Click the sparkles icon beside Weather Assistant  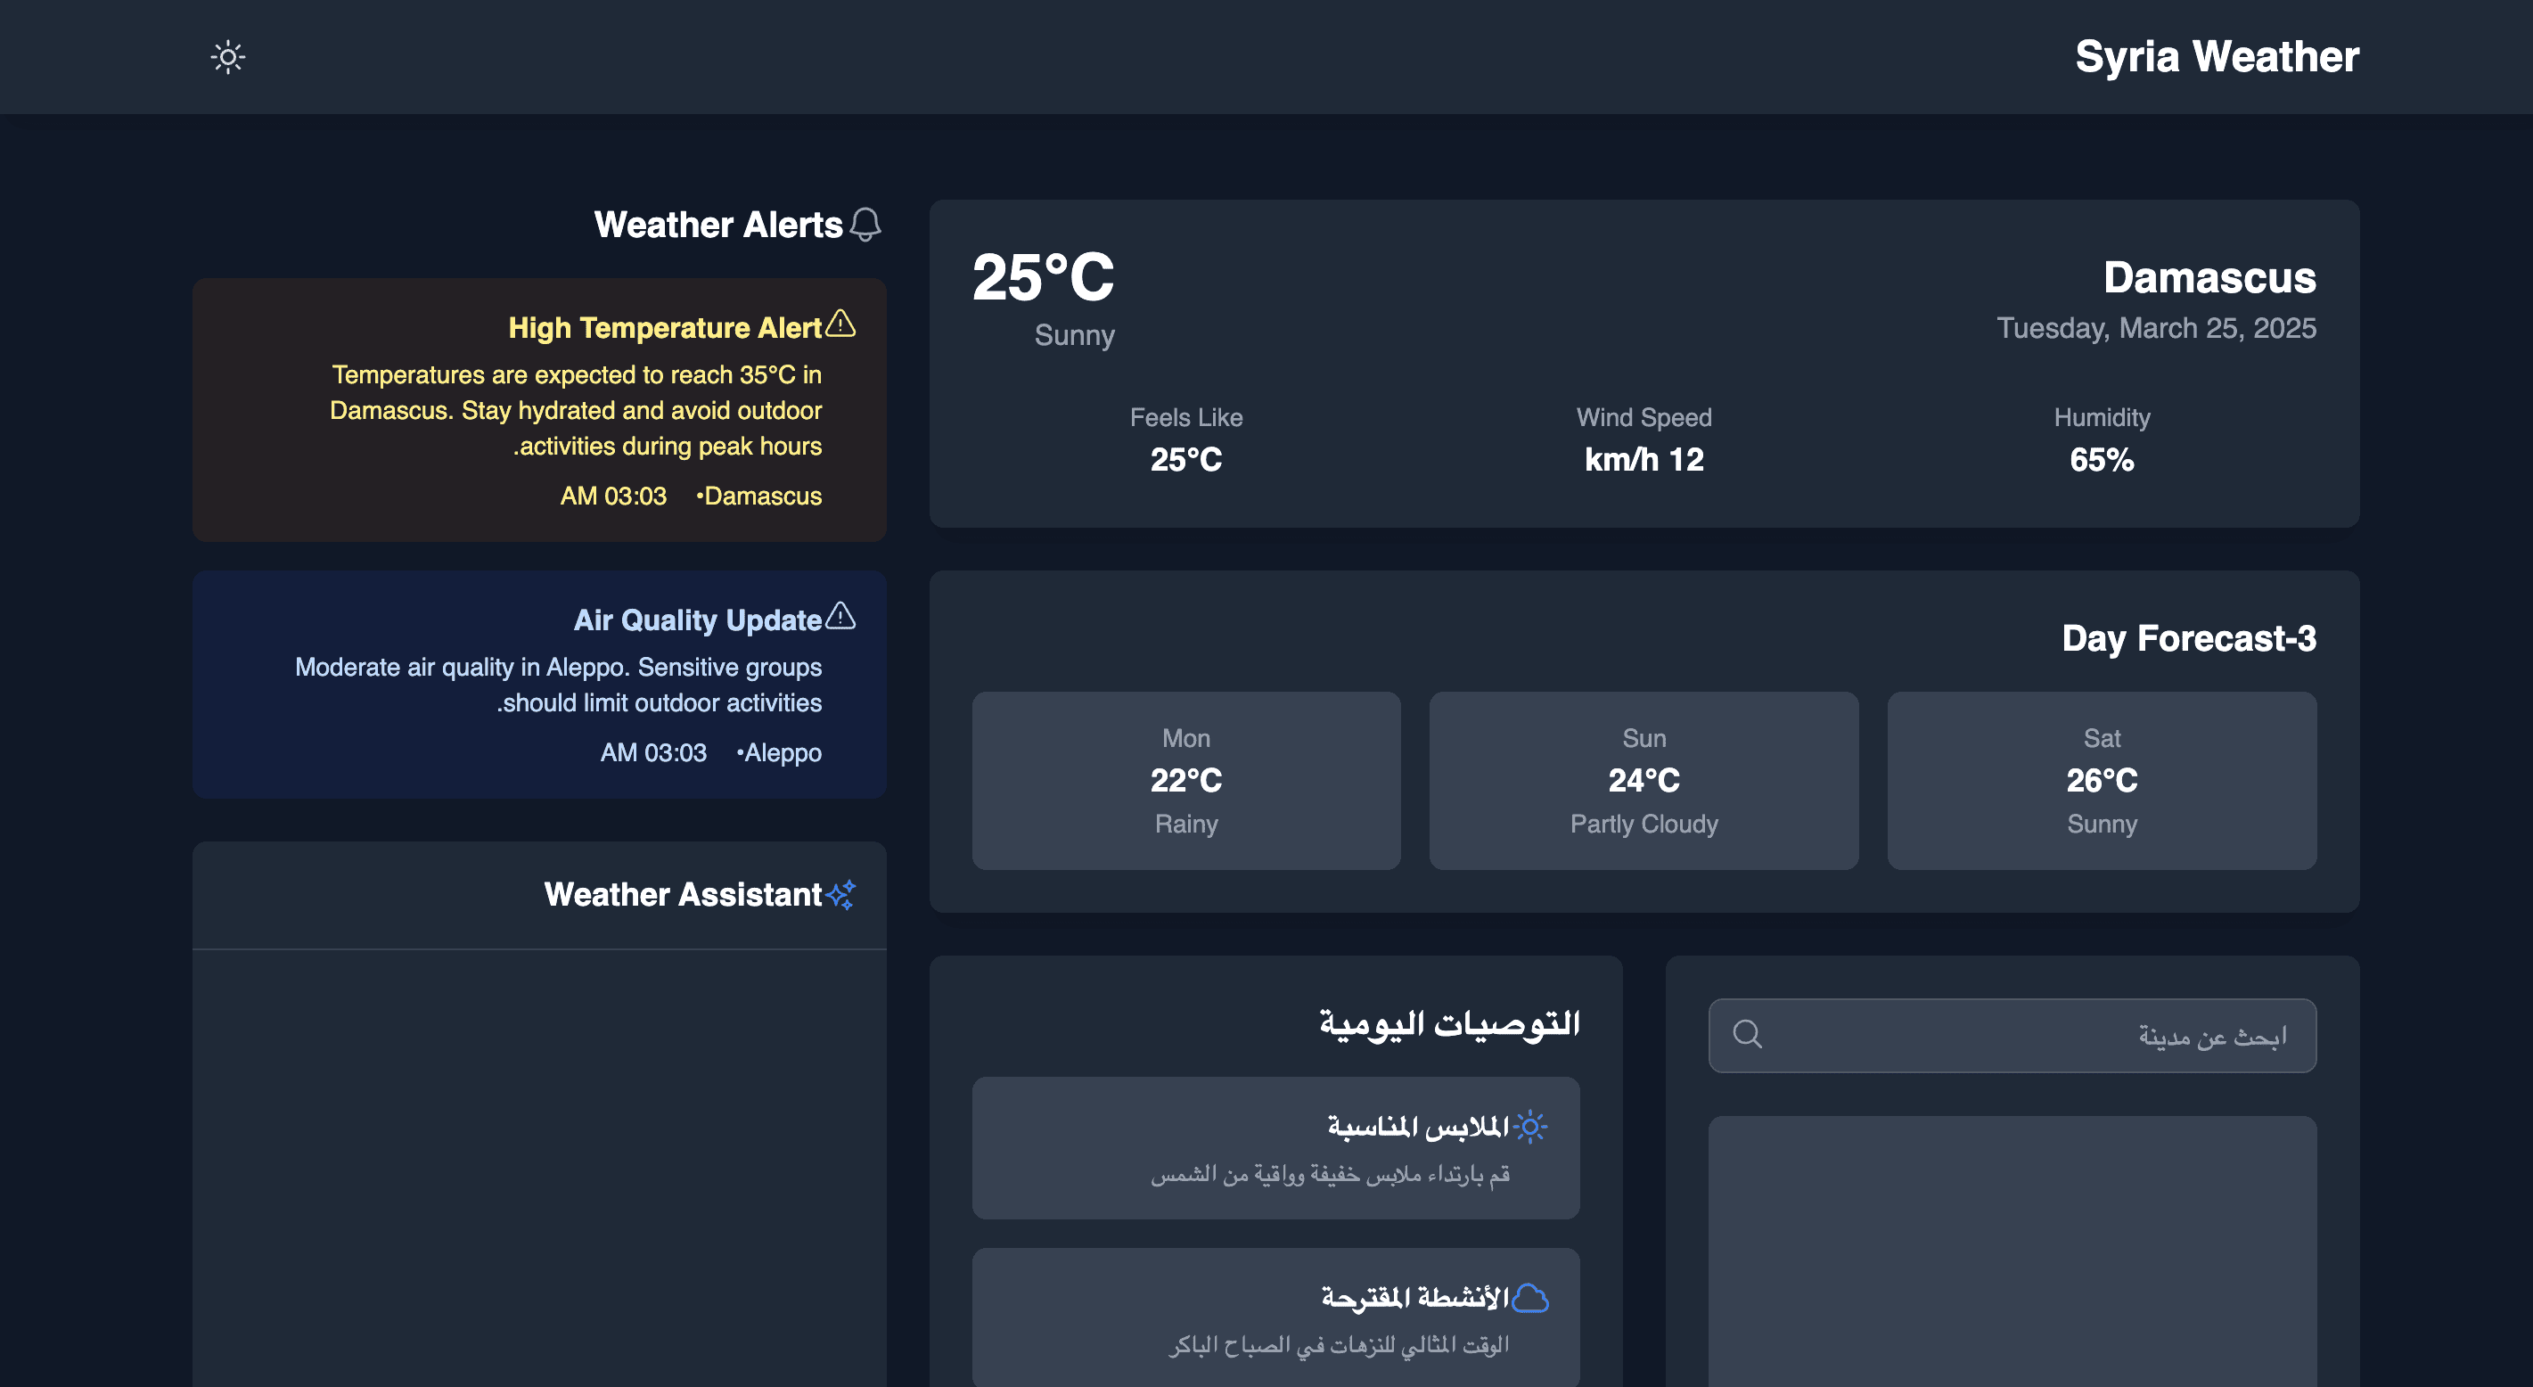tap(840, 894)
